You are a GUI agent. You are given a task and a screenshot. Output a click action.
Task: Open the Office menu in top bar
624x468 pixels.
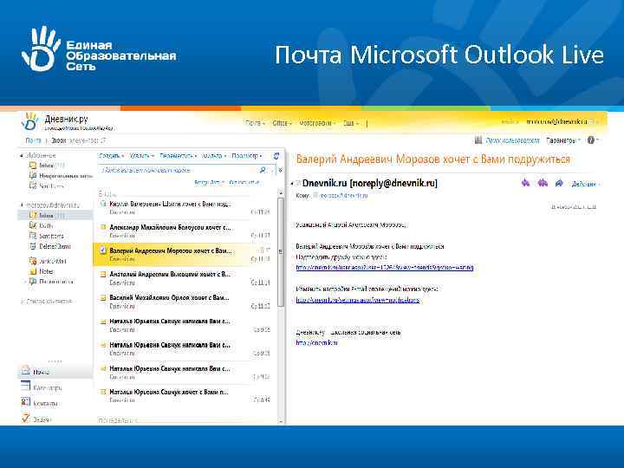pos(283,123)
